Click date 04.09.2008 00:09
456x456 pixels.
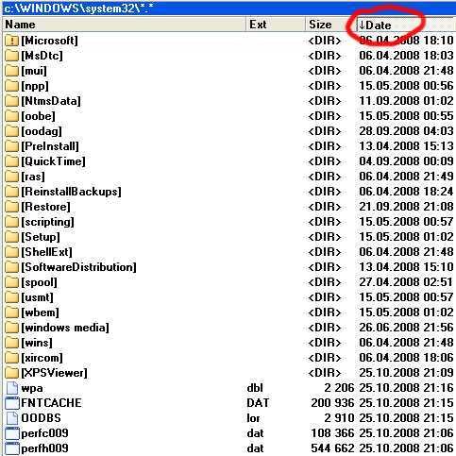pyautogui.click(x=406, y=161)
